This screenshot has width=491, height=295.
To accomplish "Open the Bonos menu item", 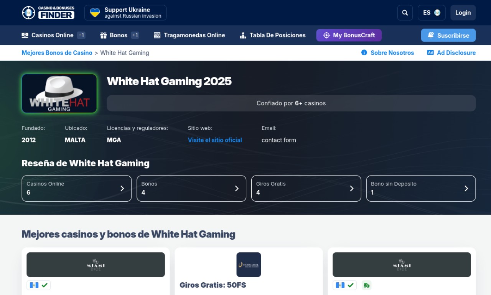I will 119,35.
